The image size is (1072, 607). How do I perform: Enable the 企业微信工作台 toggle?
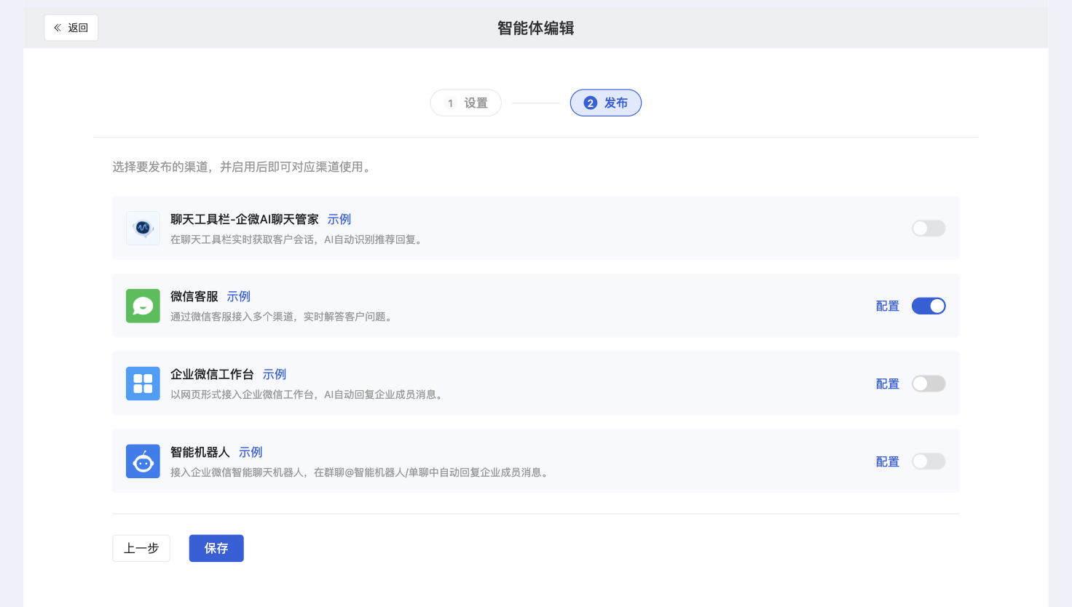(x=929, y=384)
